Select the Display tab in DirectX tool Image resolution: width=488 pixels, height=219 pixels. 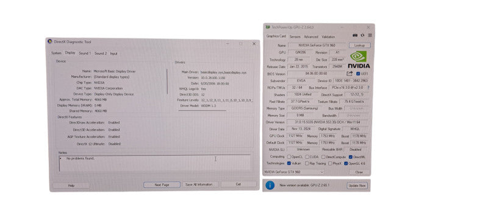[70, 53]
